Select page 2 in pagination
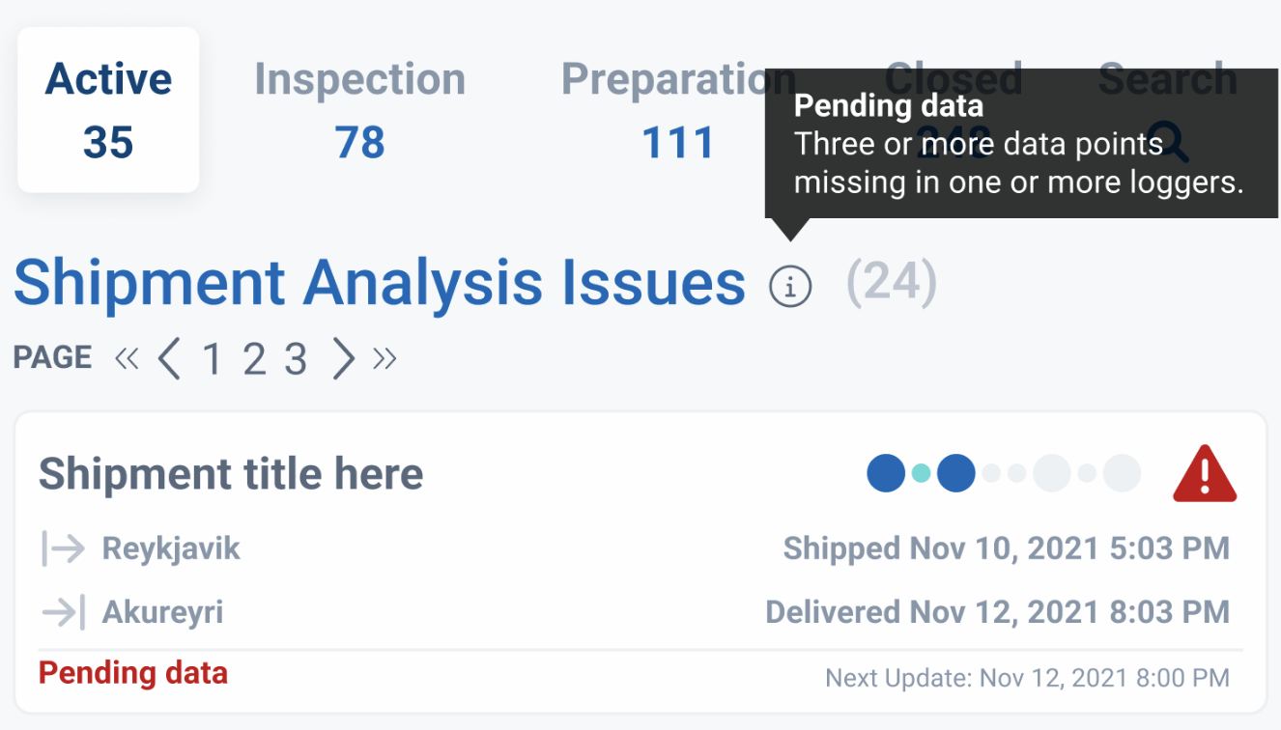This screenshot has width=1281, height=730. point(253,360)
